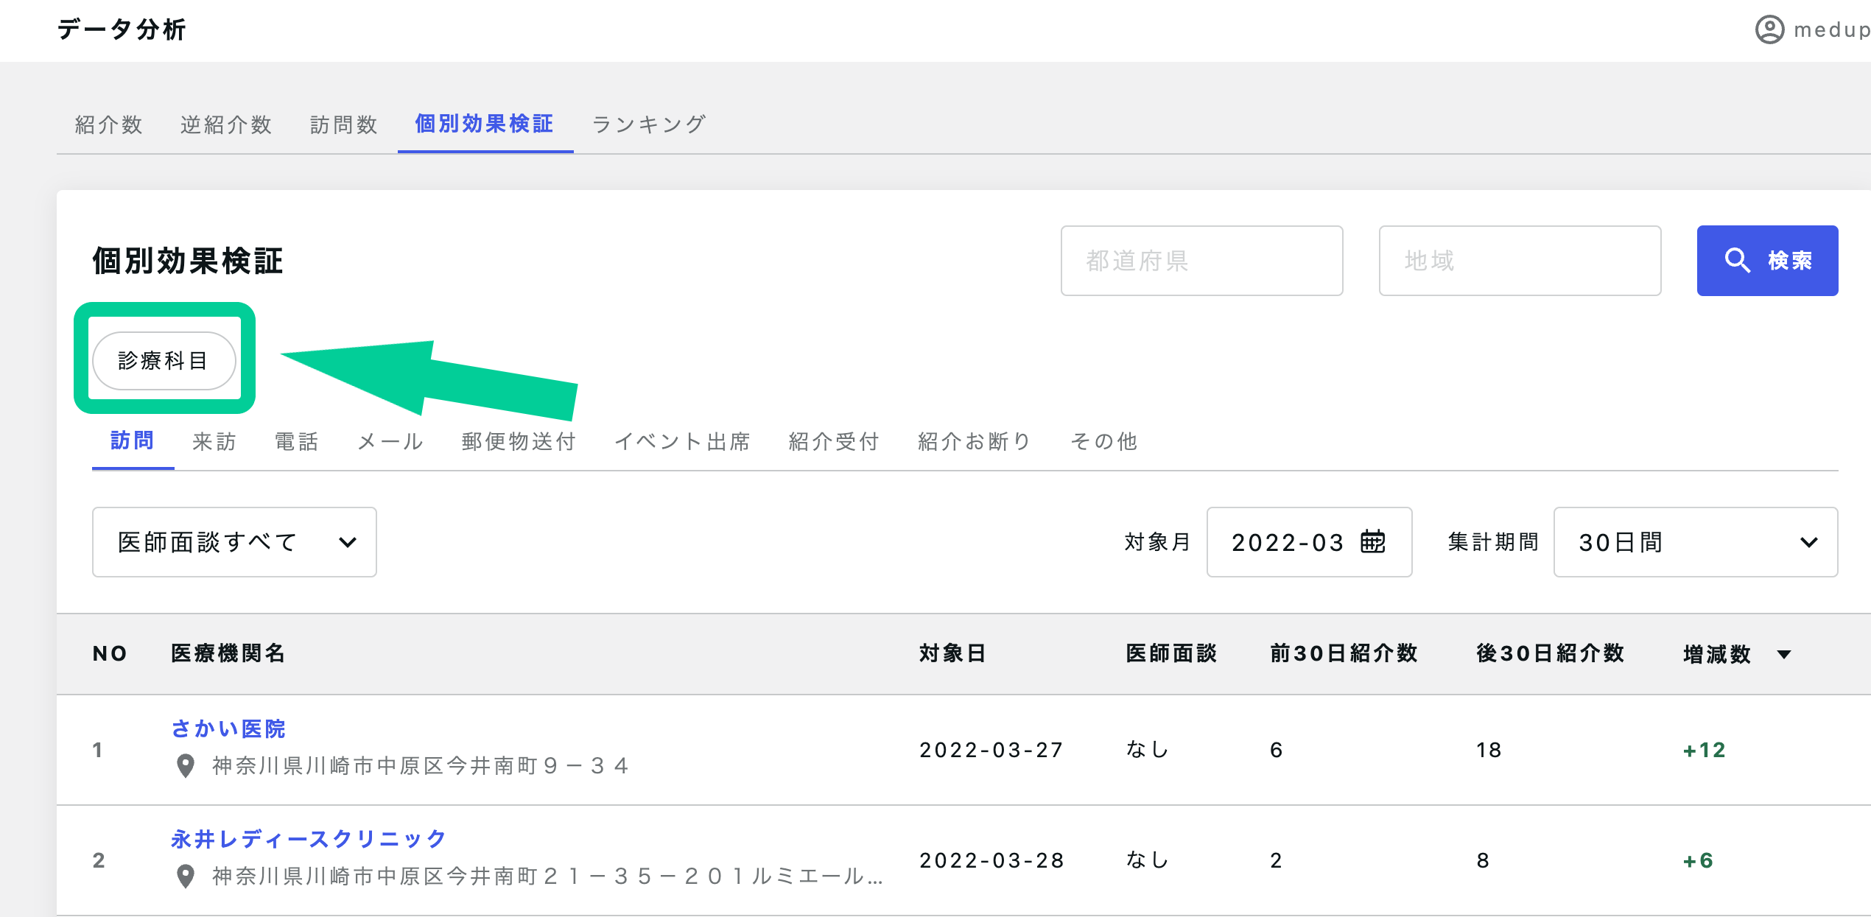The image size is (1871, 917).
Task: Open the さかい医院 link
Action: (228, 728)
